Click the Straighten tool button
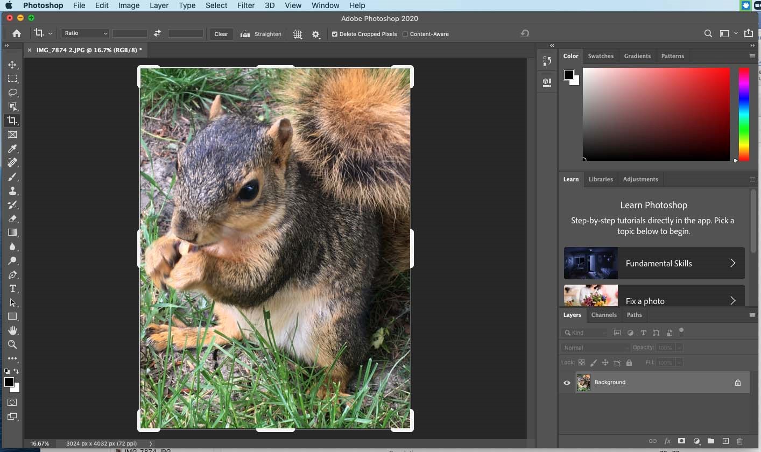761x452 pixels. coord(261,34)
